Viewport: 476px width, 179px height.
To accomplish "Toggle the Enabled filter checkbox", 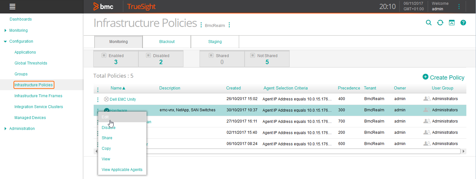I will (x=104, y=55).
